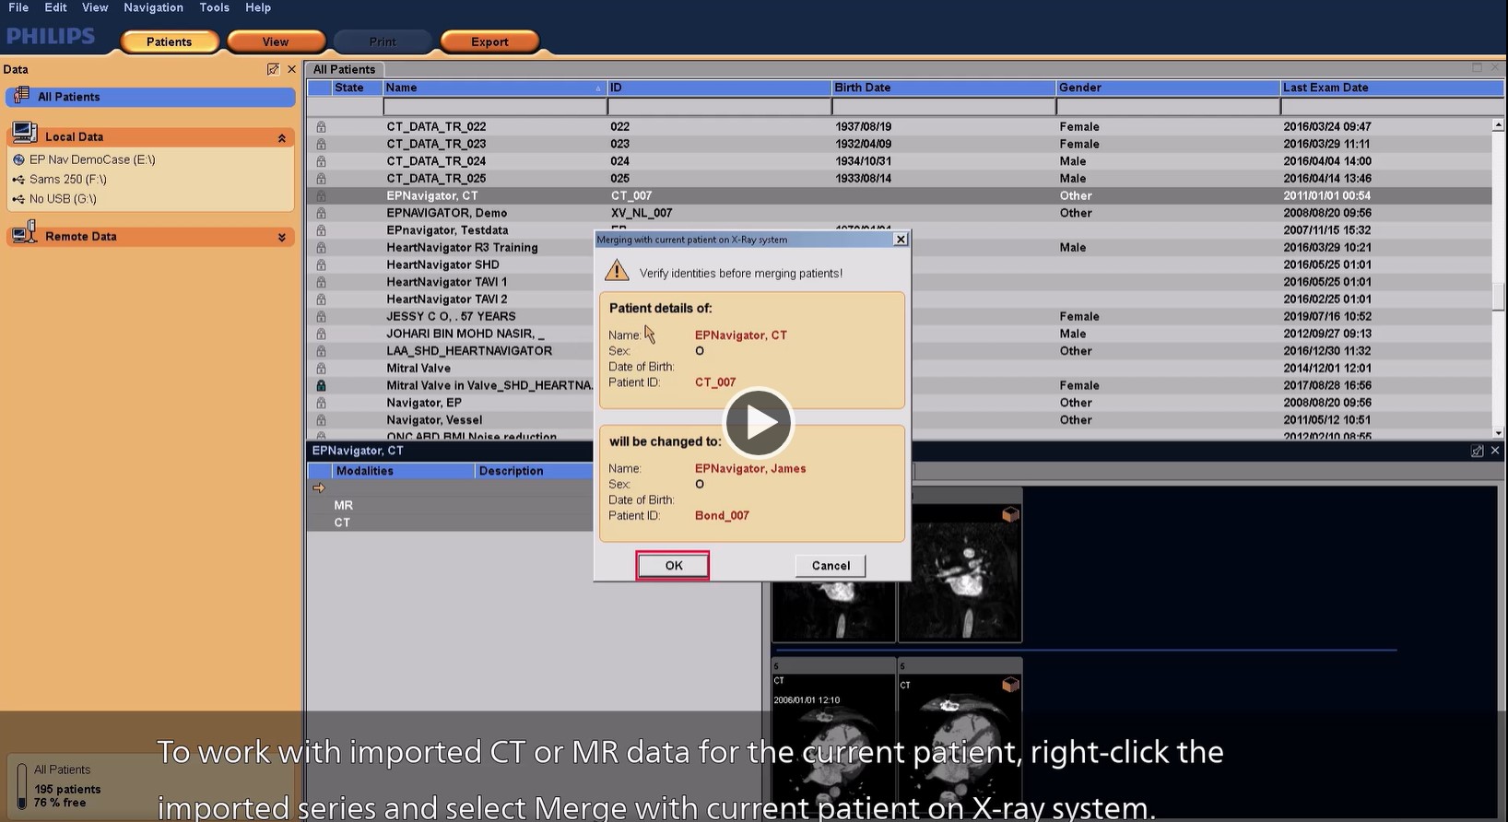
Task: Click the patient list scroll down arrow
Action: pos(1498,432)
